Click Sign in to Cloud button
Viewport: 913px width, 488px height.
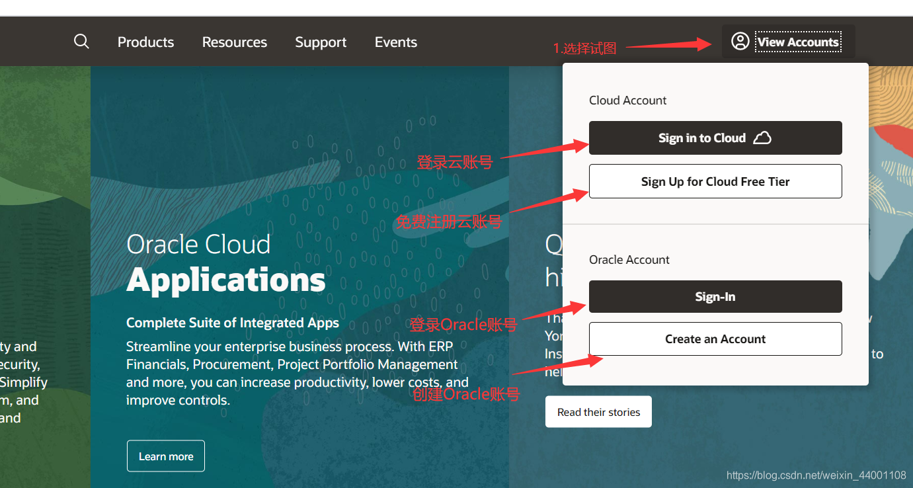pos(715,138)
